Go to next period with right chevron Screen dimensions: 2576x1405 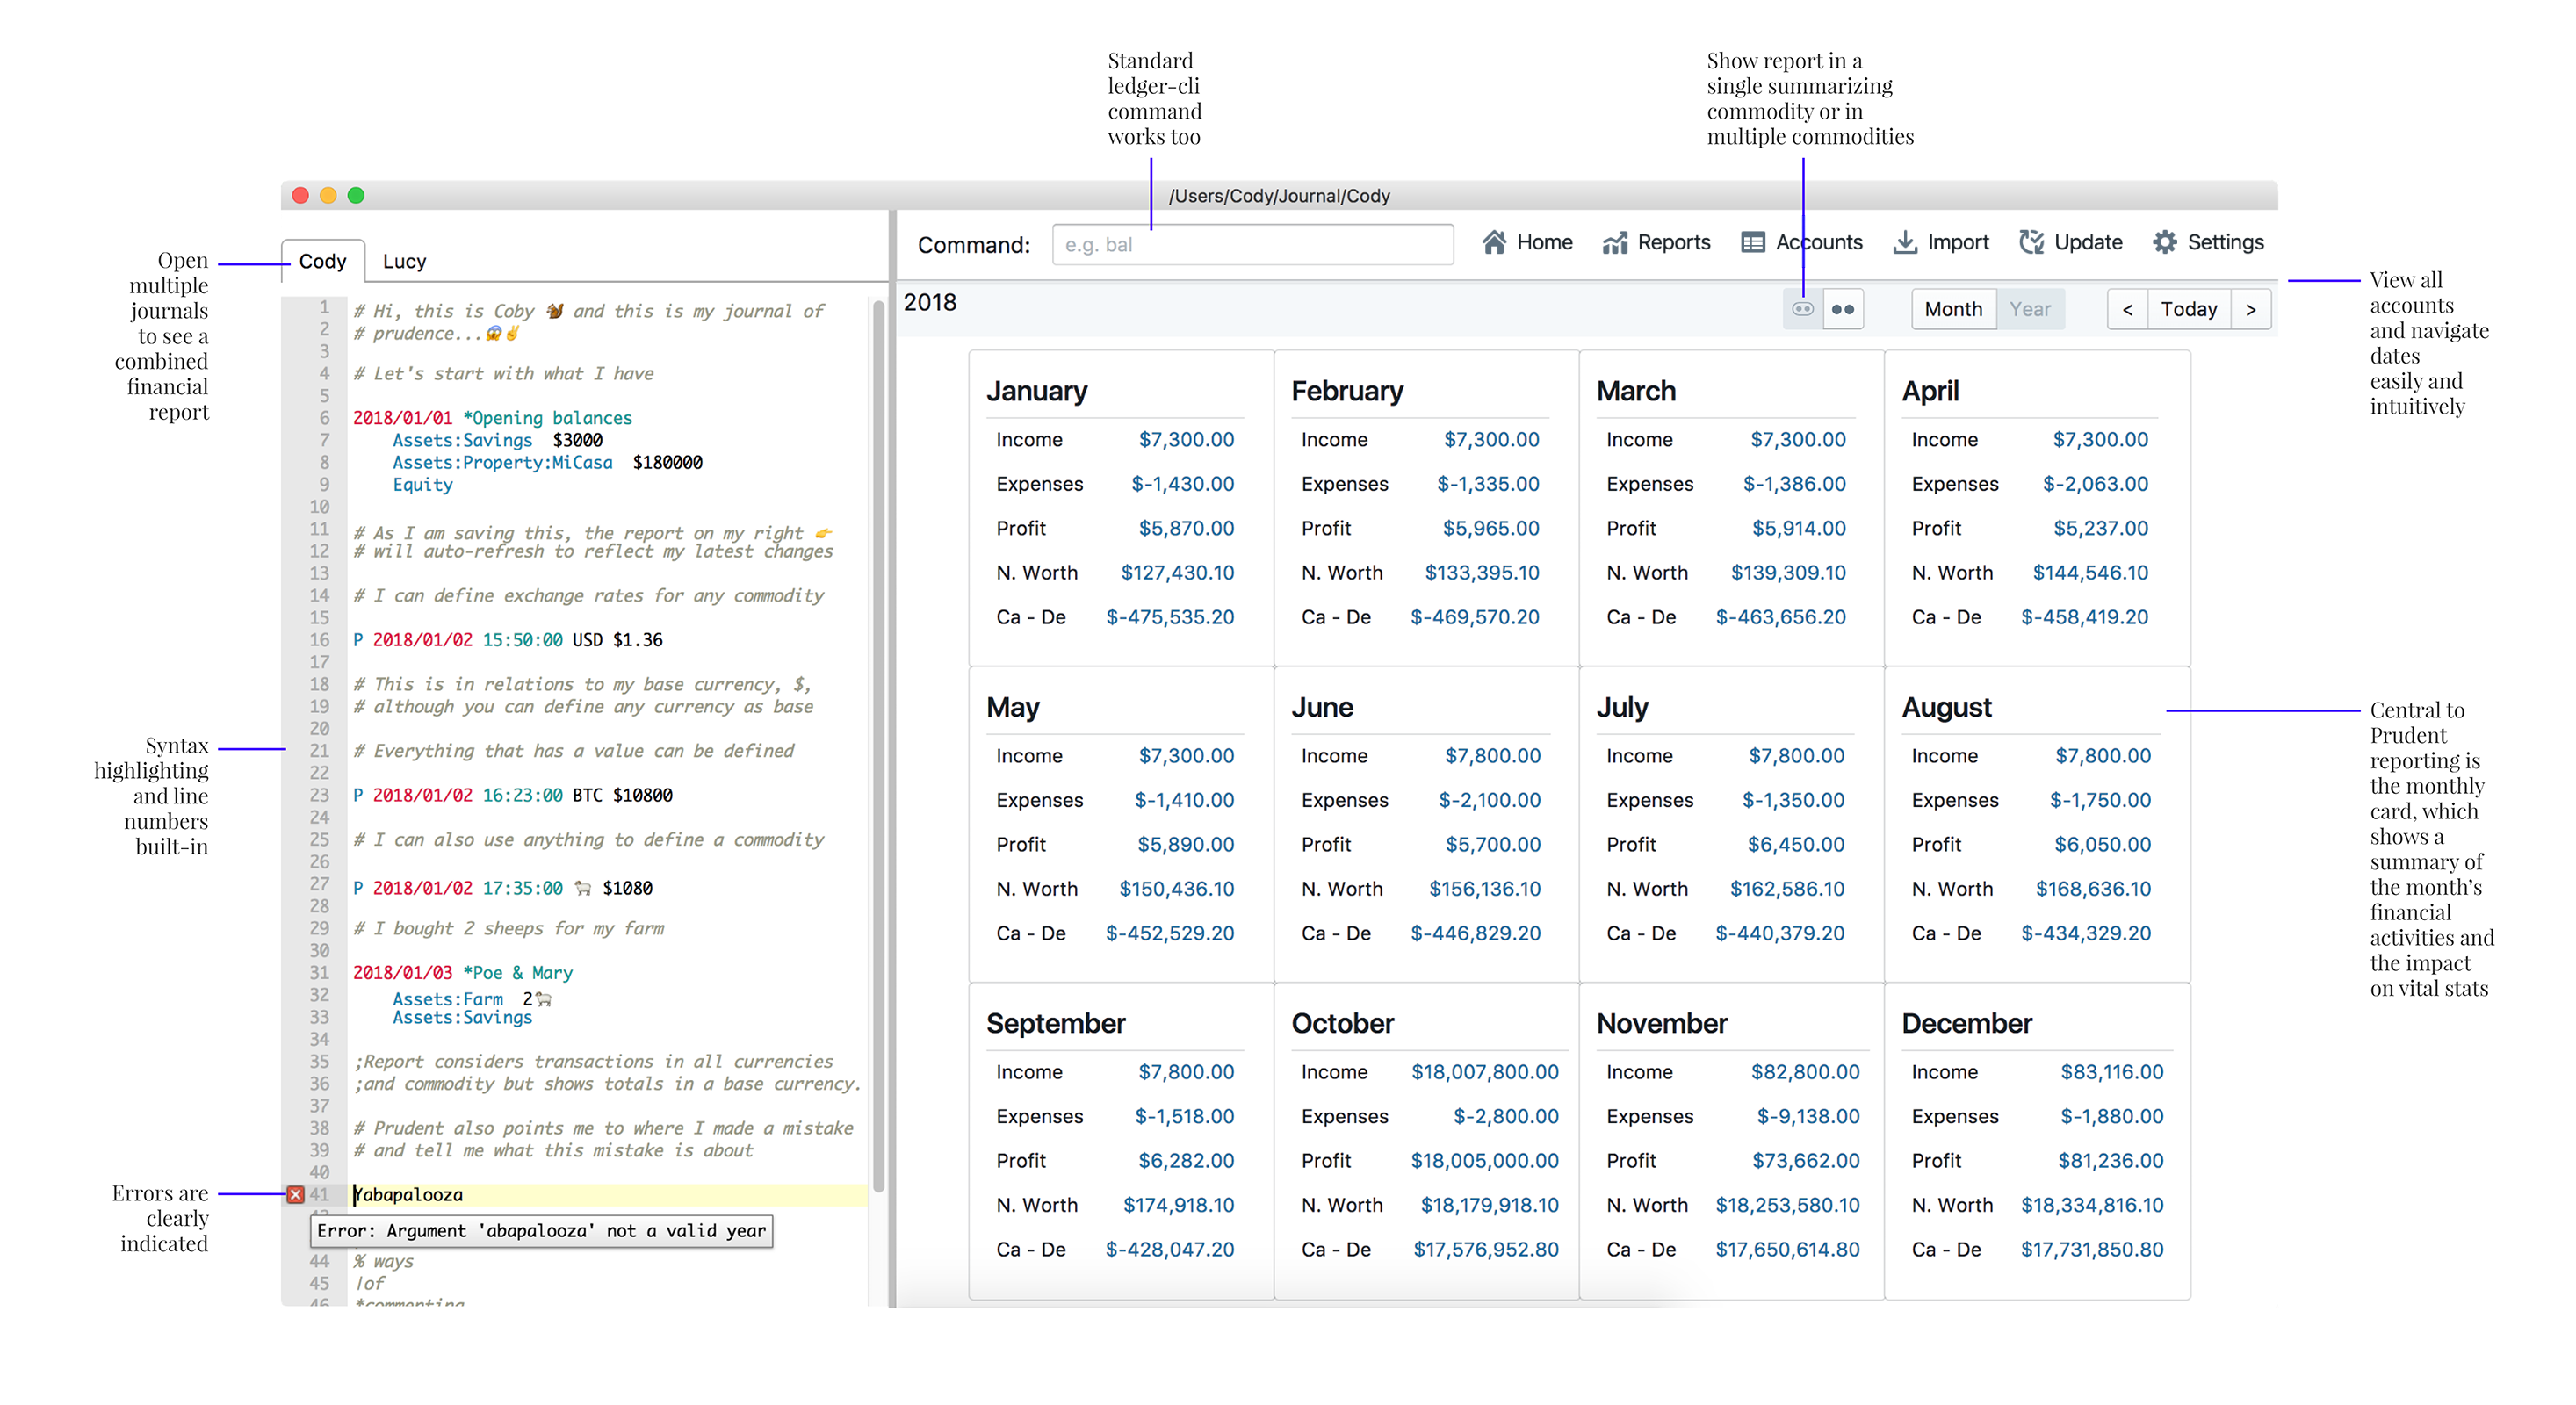[2250, 309]
